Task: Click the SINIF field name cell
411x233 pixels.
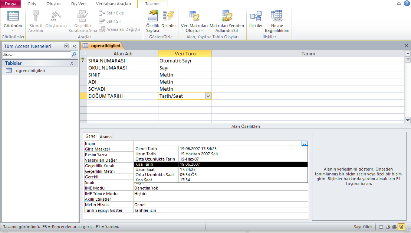Action: 123,75
